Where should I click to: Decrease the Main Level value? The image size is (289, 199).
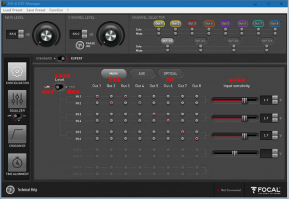[x=21, y=36]
